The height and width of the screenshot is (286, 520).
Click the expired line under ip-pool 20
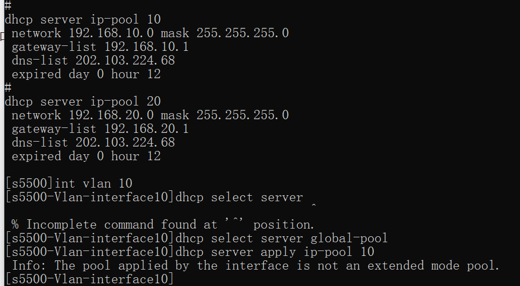tap(86, 156)
